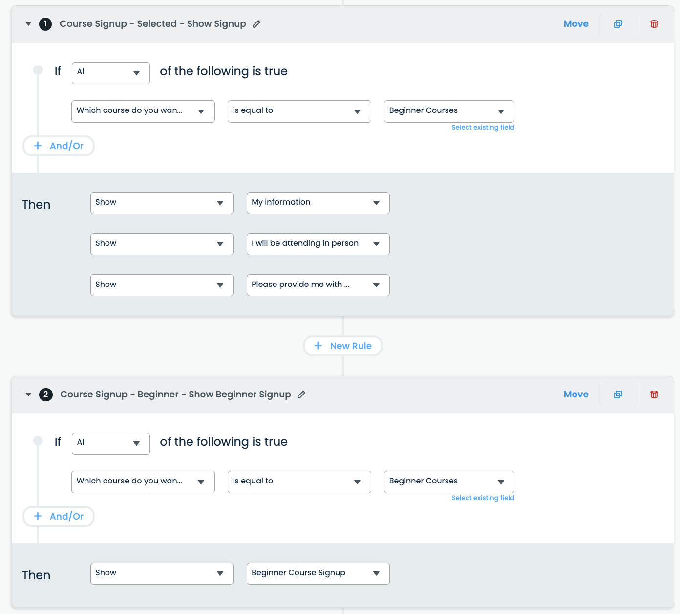Duplicate rule 2 using copy icon
This screenshot has width=680, height=614.
click(x=618, y=395)
